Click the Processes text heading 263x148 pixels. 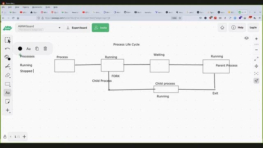27,56
